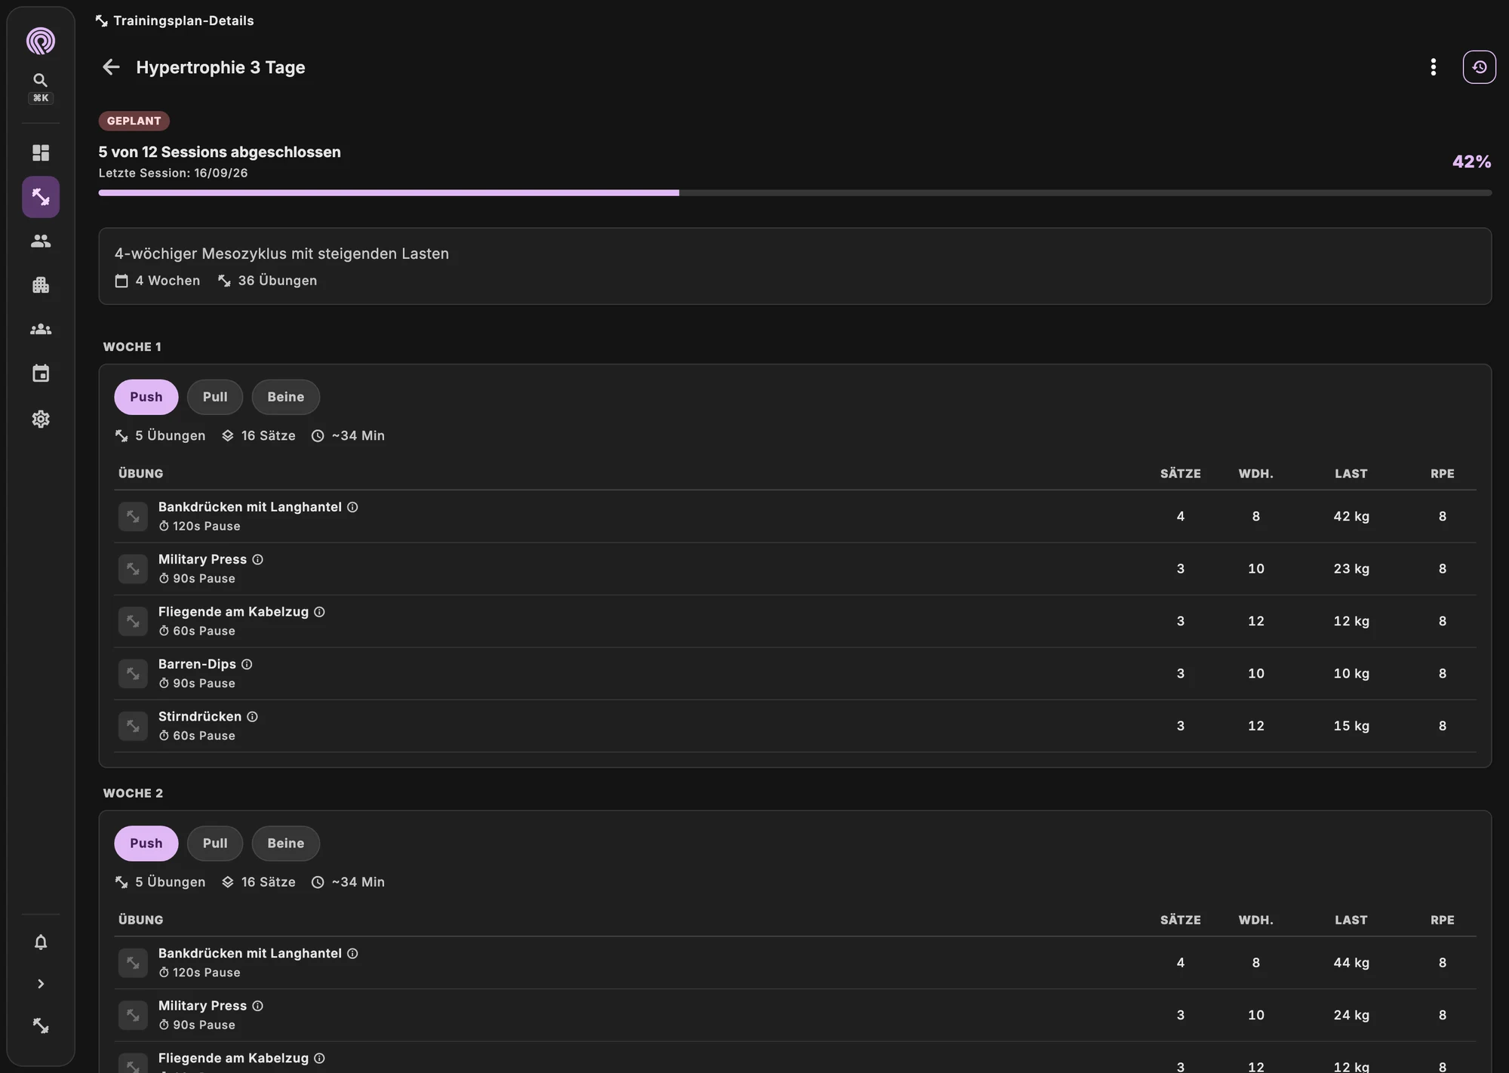
Task: Click the Barren-Dips exercise thumbnail
Action: click(133, 674)
